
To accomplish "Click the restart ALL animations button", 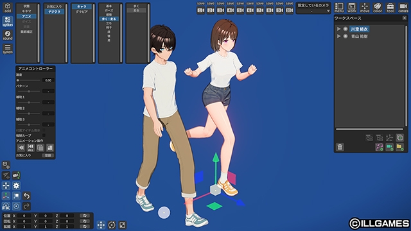I will tap(31, 148).
